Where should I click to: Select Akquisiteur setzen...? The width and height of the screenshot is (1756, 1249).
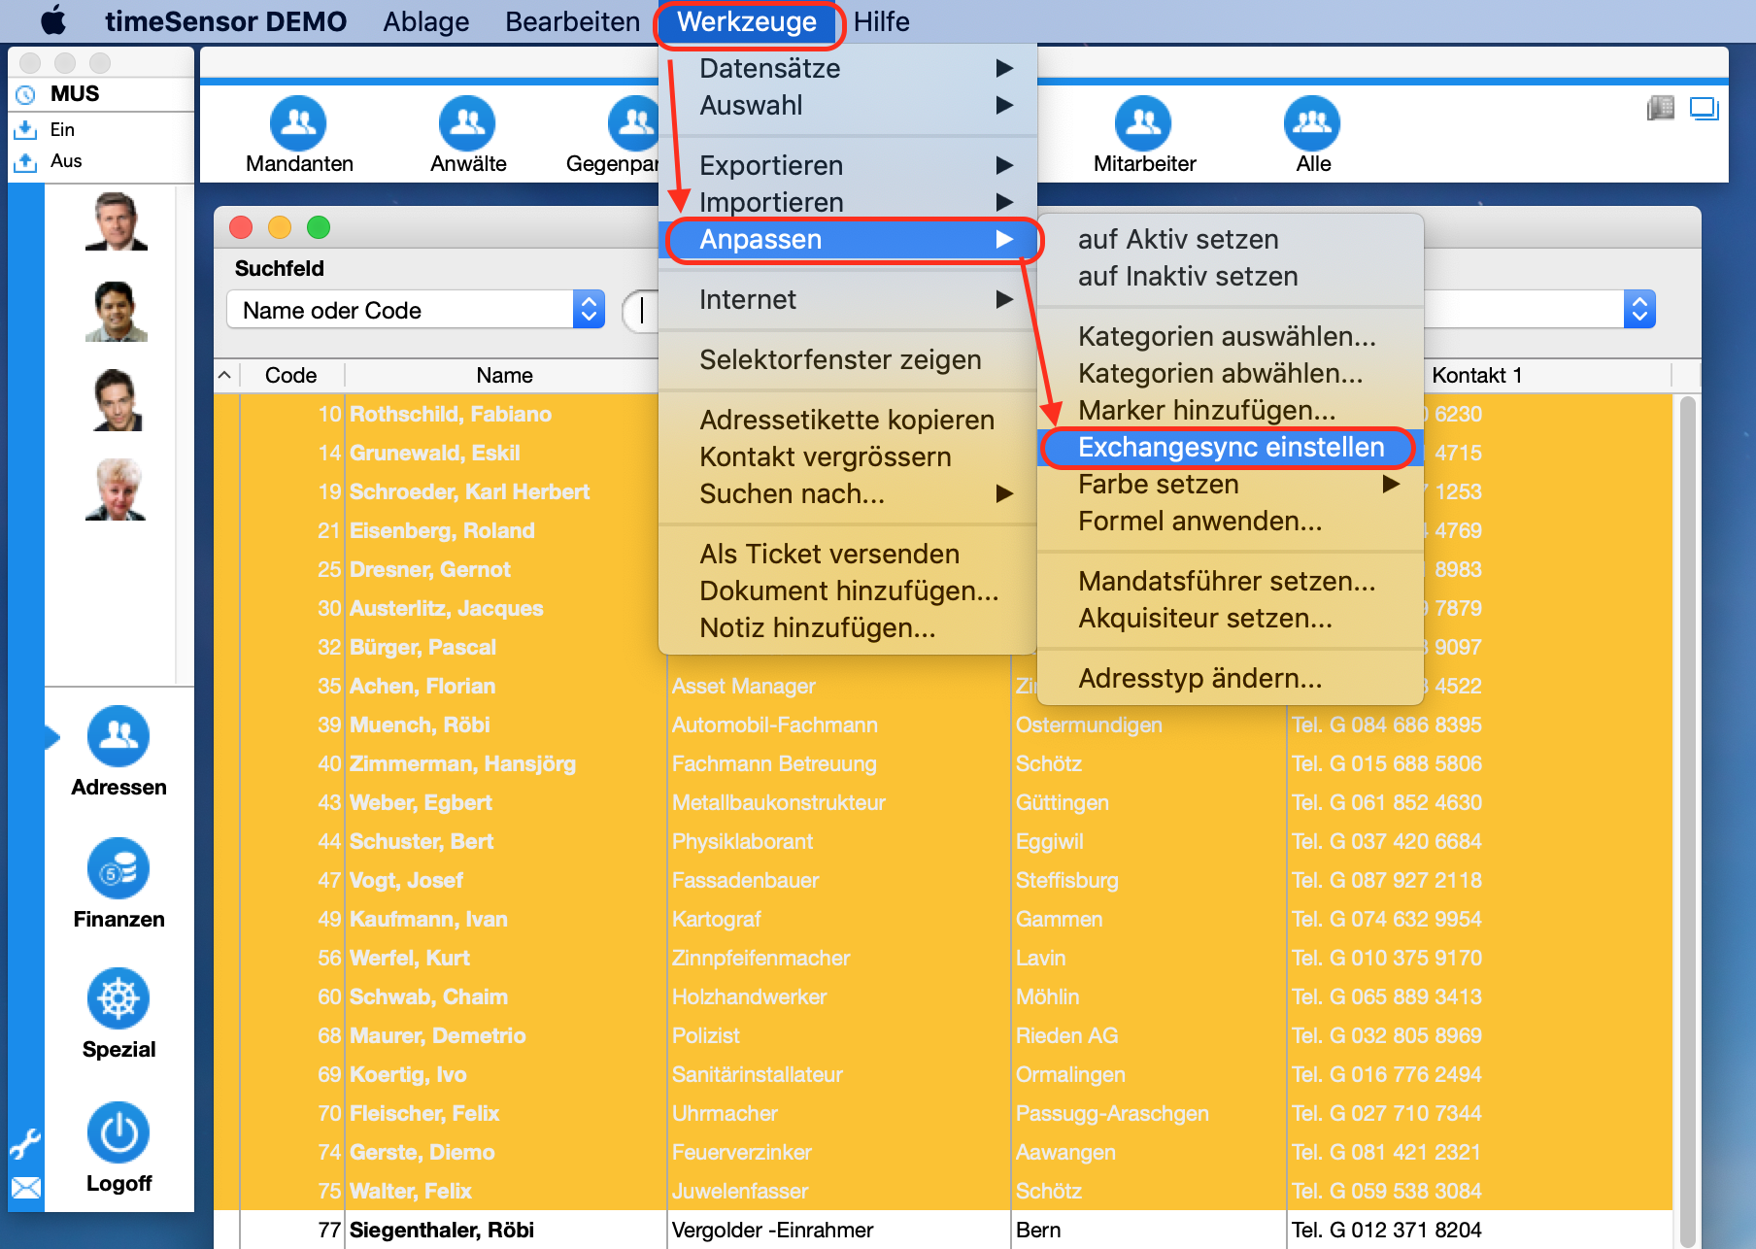point(1231,618)
